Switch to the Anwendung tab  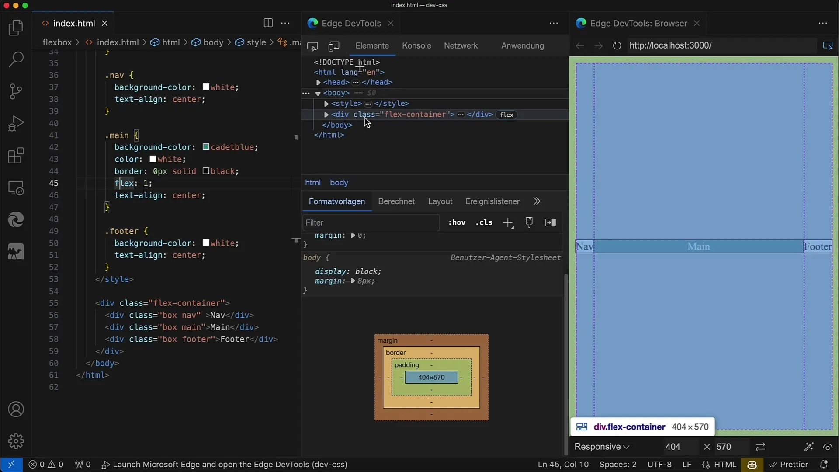[x=523, y=46]
